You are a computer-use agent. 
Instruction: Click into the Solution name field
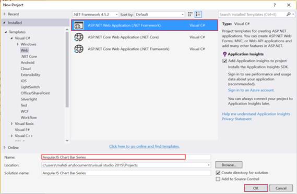click(126, 173)
